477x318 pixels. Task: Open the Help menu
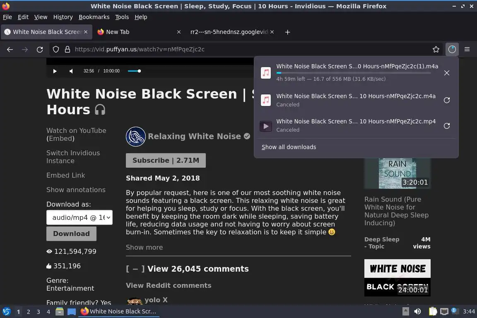pyautogui.click(x=141, y=17)
